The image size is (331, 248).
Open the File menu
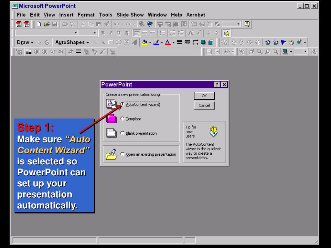(21, 15)
